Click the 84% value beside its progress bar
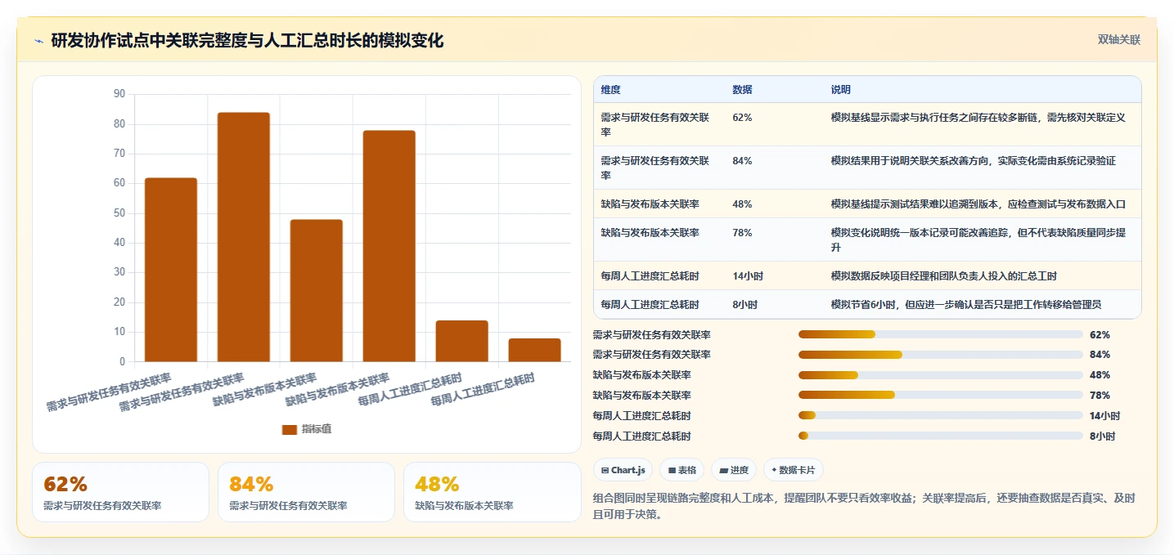This screenshot has height=555, width=1174. coord(1100,355)
